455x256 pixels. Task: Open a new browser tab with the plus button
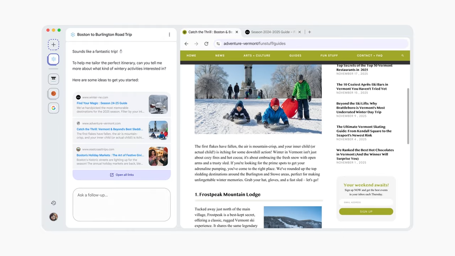click(x=309, y=32)
